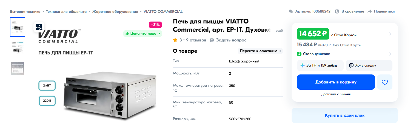Select the third product thumbnail image
Viewport: 416px width, 126px height.
click(18, 68)
